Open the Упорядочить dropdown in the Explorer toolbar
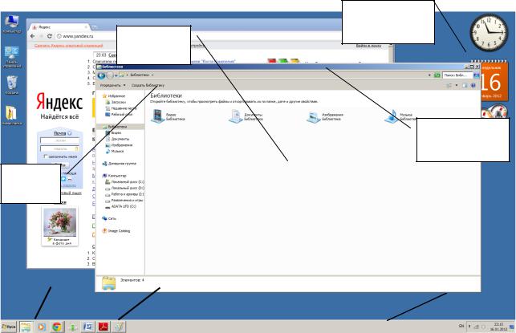516x333 pixels. pos(112,85)
